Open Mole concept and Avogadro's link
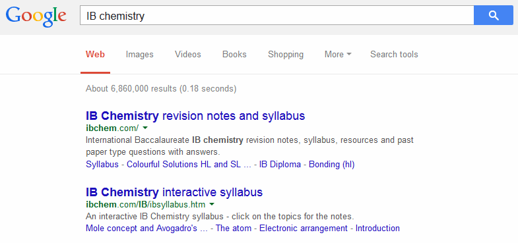Image resolution: width=518 pixels, height=243 pixels. (146, 228)
